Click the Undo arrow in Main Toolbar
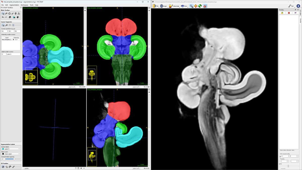Image resolution: width=302 pixels, height=170 pixels. [x=3, y=17]
